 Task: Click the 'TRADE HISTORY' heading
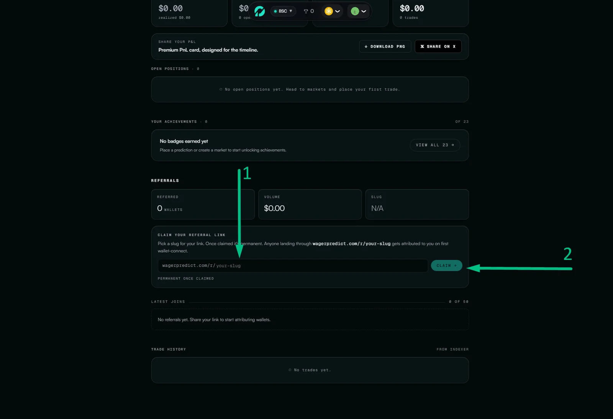(169, 349)
